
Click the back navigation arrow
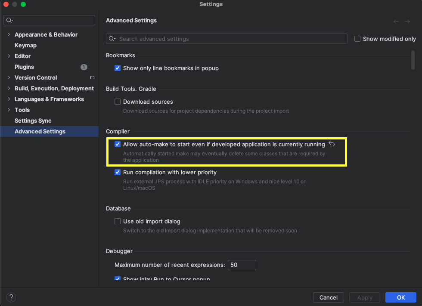coord(396,21)
